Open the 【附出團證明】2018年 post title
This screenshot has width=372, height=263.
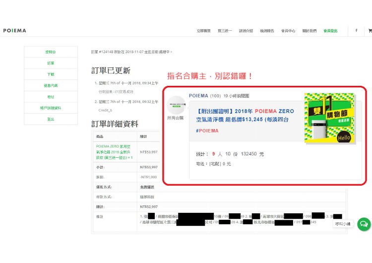pos(245,115)
